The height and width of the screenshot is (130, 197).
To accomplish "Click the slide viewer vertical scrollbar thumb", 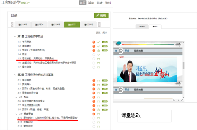I will pos(183,65).
